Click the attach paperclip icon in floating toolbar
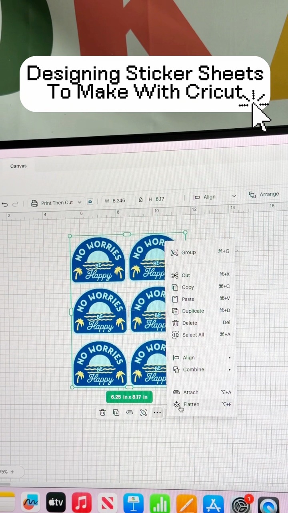The width and height of the screenshot is (288, 513). [130, 412]
